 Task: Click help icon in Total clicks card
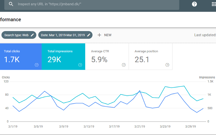point(36,65)
